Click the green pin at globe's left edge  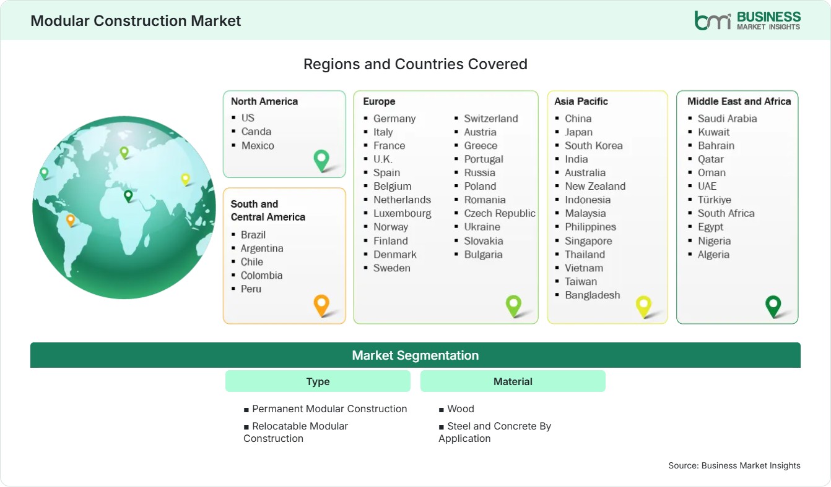pyautogui.click(x=44, y=173)
